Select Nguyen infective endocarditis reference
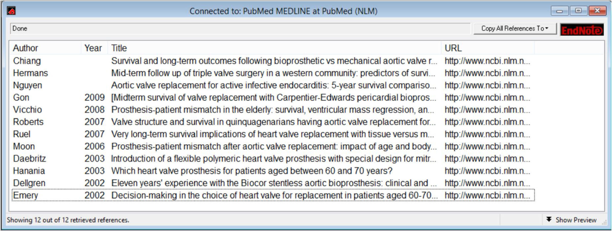 coord(273,85)
